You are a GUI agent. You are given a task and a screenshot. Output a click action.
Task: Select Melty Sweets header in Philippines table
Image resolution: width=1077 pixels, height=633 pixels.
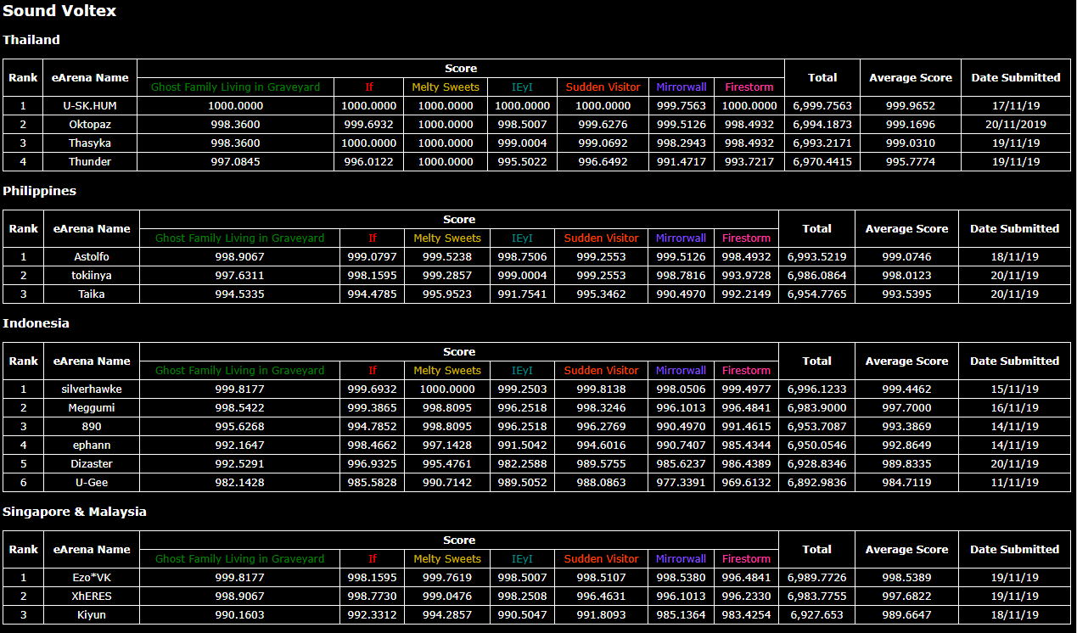446,238
